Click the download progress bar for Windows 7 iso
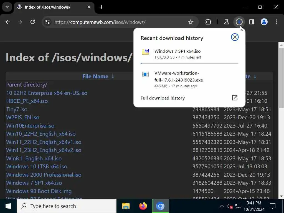Image resolution: width=284 pixels, height=213 pixels. 189,63
